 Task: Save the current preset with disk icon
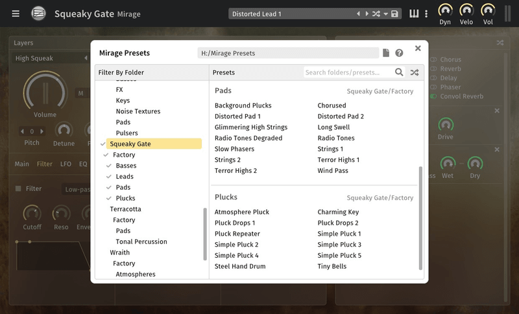(395, 14)
